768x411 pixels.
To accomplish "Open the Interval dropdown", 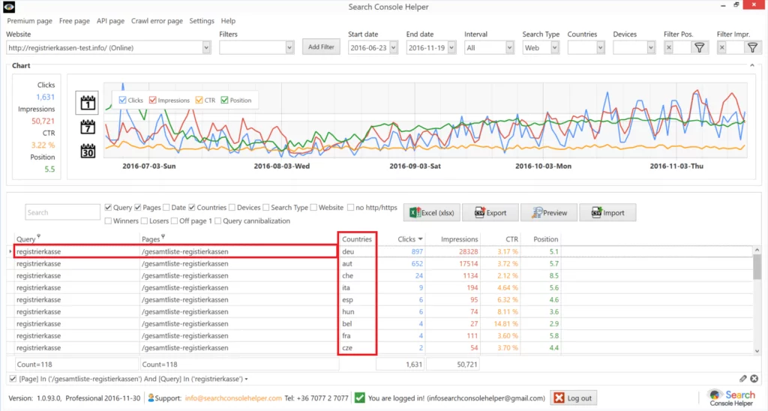I will (x=509, y=47).
